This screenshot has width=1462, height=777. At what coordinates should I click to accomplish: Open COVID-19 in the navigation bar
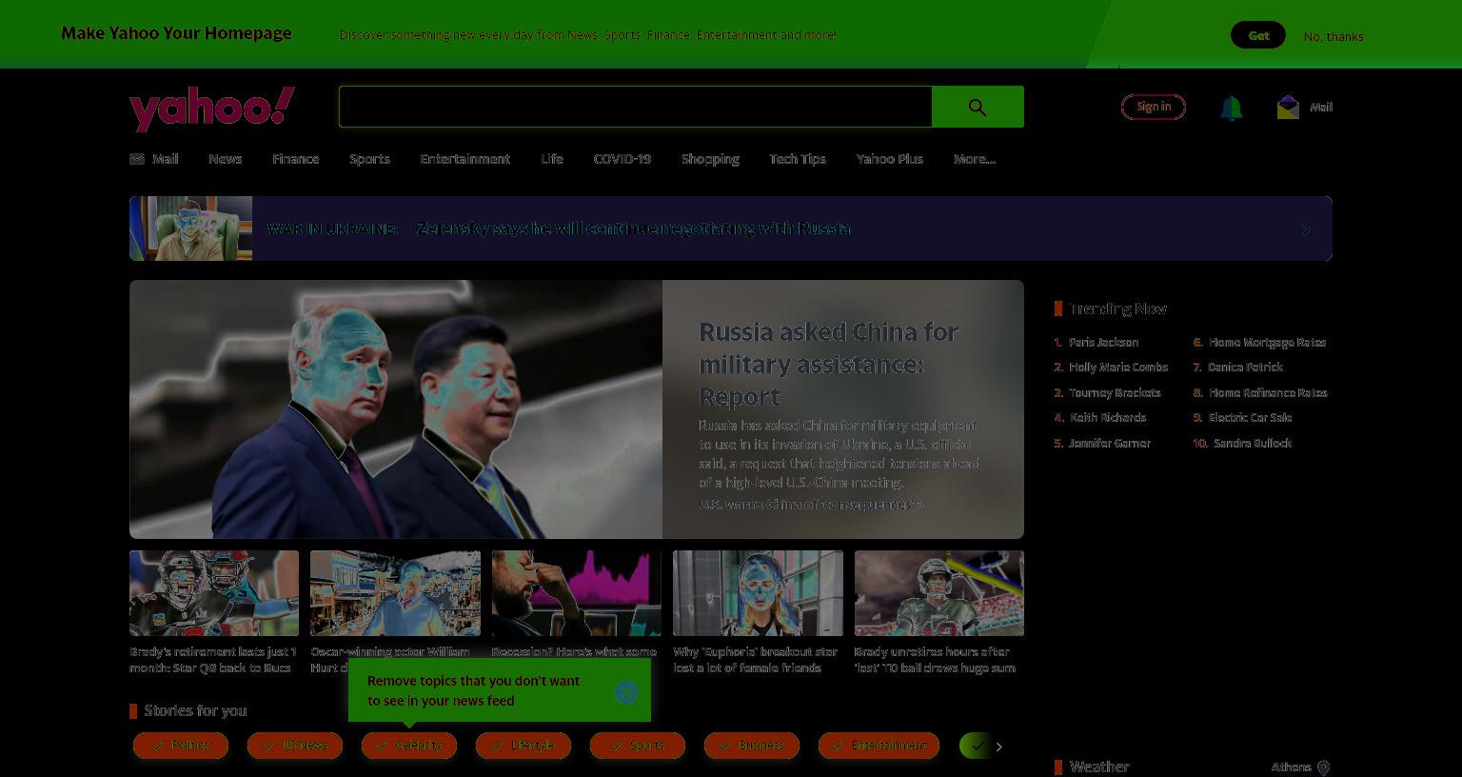point(622,159)
